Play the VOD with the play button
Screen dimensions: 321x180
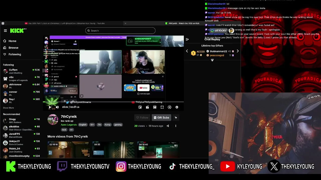tap(50, 107)
